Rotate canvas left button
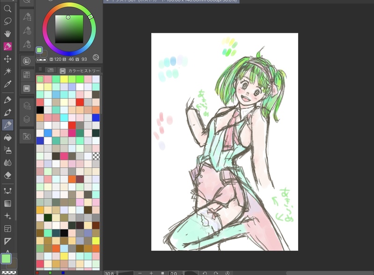The image size is (374, 275). [x=205, y=273]
